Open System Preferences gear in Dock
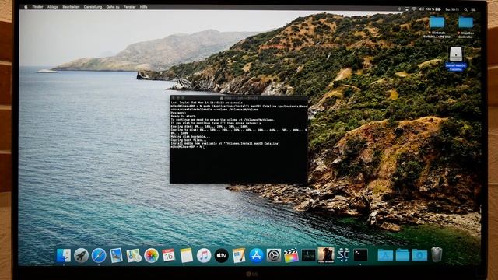498x280 pixels. pyautogui.click(x=273, y=255)
